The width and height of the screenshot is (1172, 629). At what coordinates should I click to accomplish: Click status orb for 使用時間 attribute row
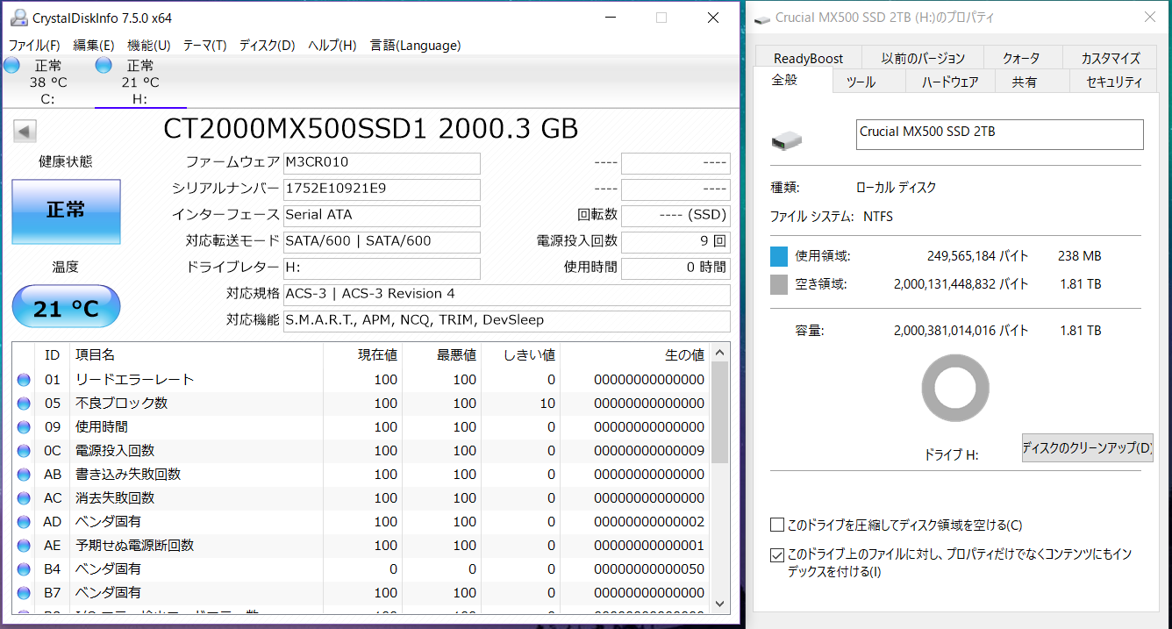(x=24, y=427)
